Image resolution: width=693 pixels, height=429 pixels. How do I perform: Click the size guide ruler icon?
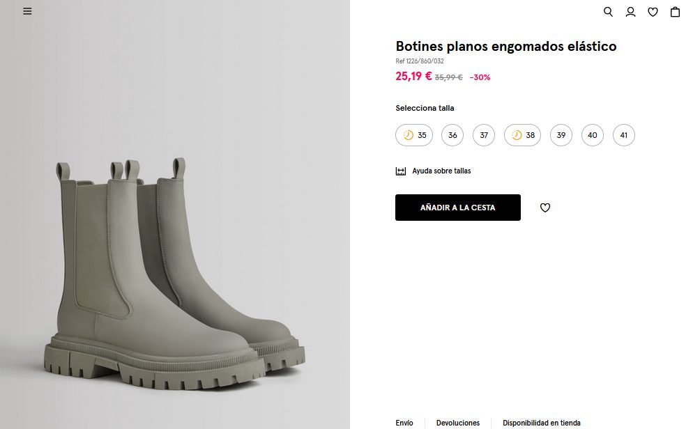click(401, 171)
